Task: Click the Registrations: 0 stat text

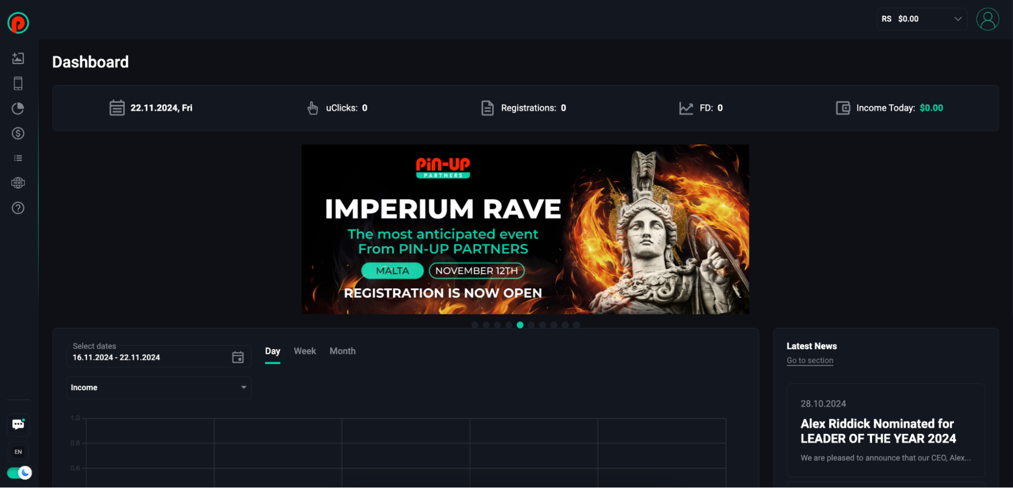Action: (534, 108)
